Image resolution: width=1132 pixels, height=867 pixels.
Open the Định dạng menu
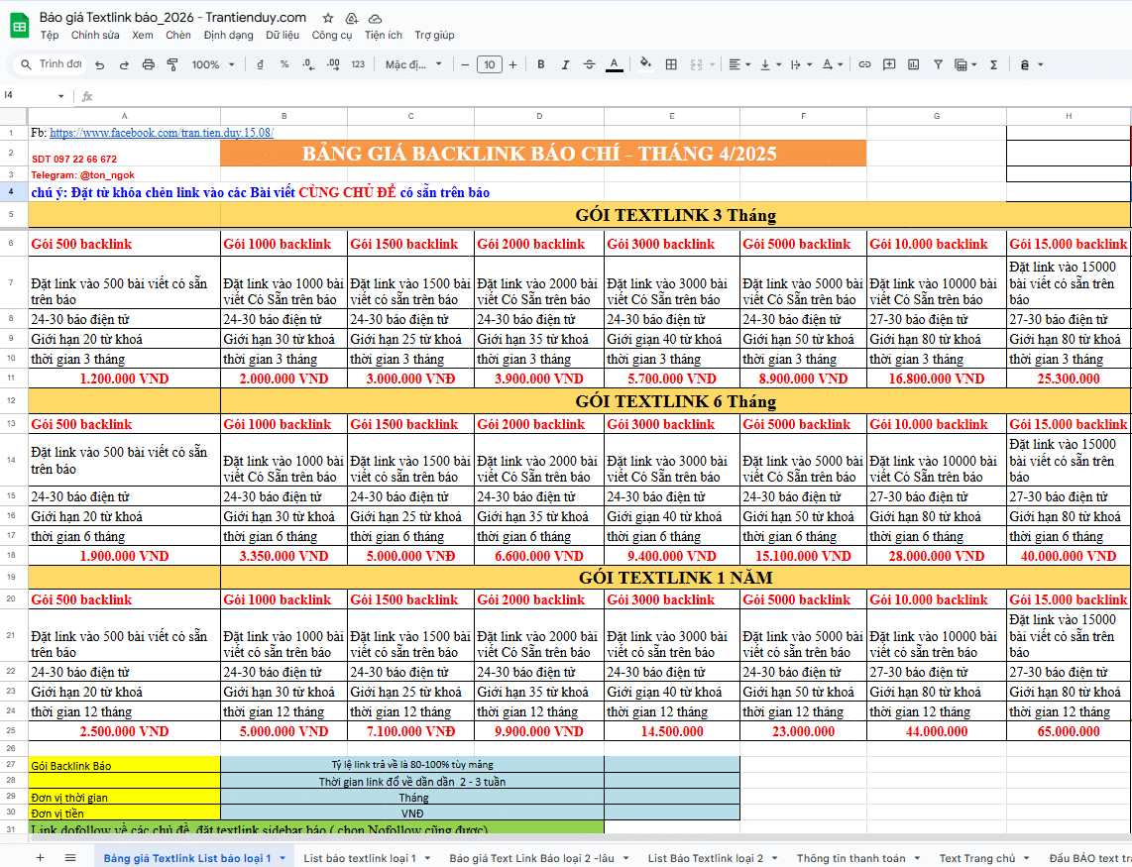228,35
